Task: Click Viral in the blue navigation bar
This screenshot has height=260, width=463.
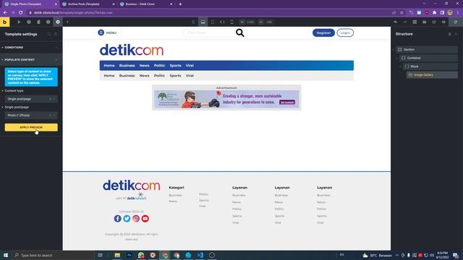Action: (x=190, y=66)
